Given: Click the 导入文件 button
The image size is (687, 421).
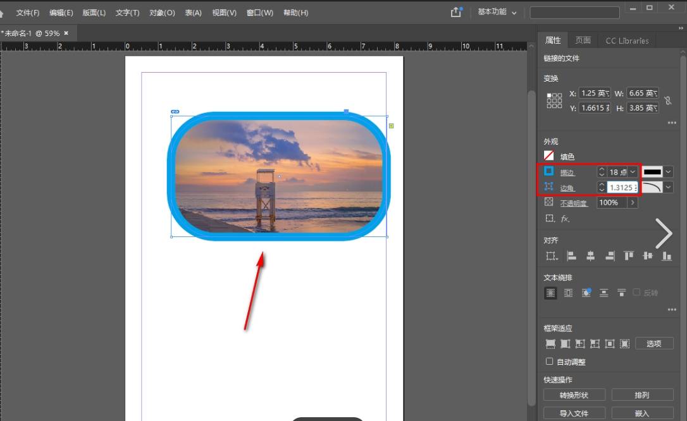Looking at the screenshot, I should [x=574, y=413].
